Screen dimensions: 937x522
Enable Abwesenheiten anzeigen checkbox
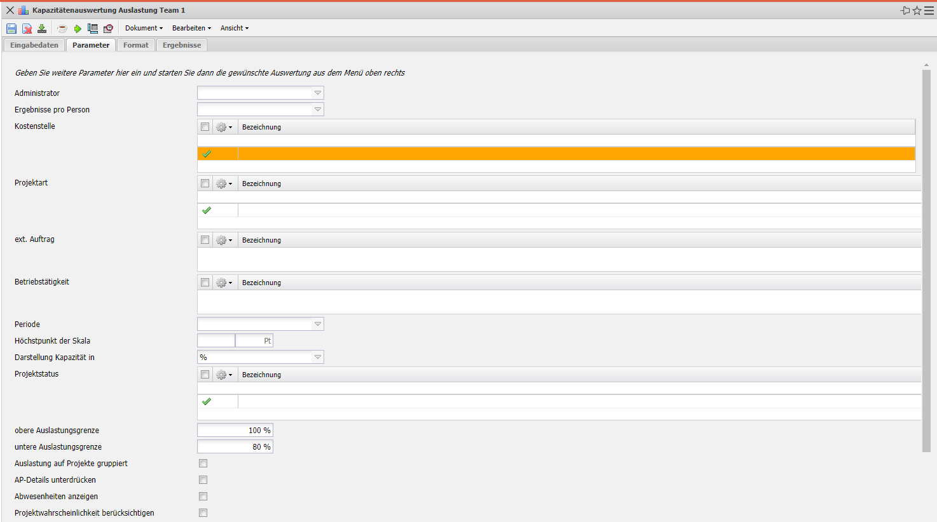pyautogui.click(x=203, y=497)
